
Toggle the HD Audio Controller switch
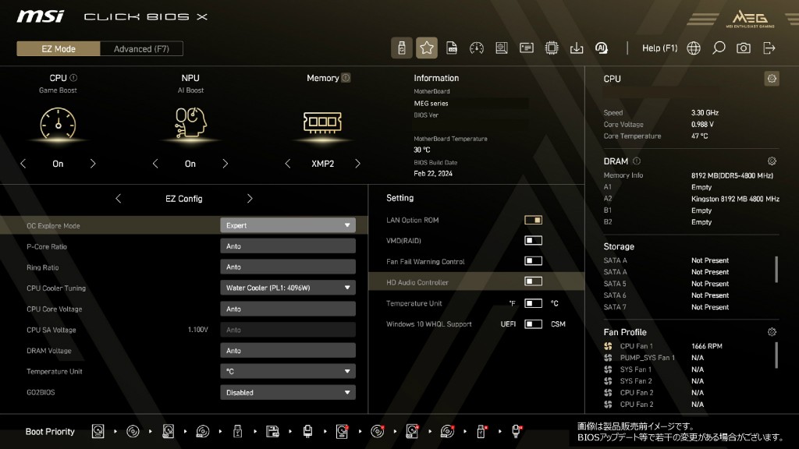tap(533, 281)
